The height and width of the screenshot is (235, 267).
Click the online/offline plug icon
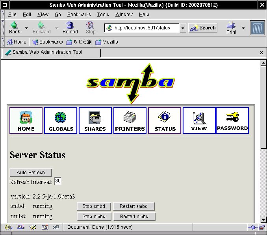(x=253, y=227)
